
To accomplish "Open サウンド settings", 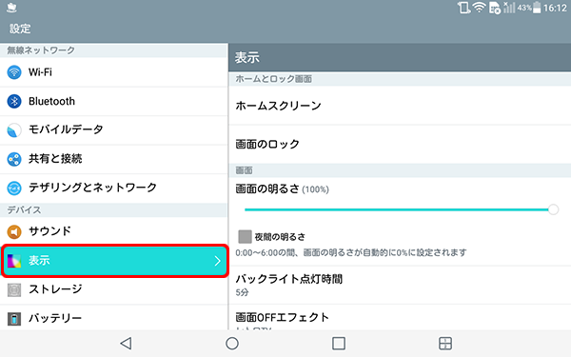I will click(113, 231).
